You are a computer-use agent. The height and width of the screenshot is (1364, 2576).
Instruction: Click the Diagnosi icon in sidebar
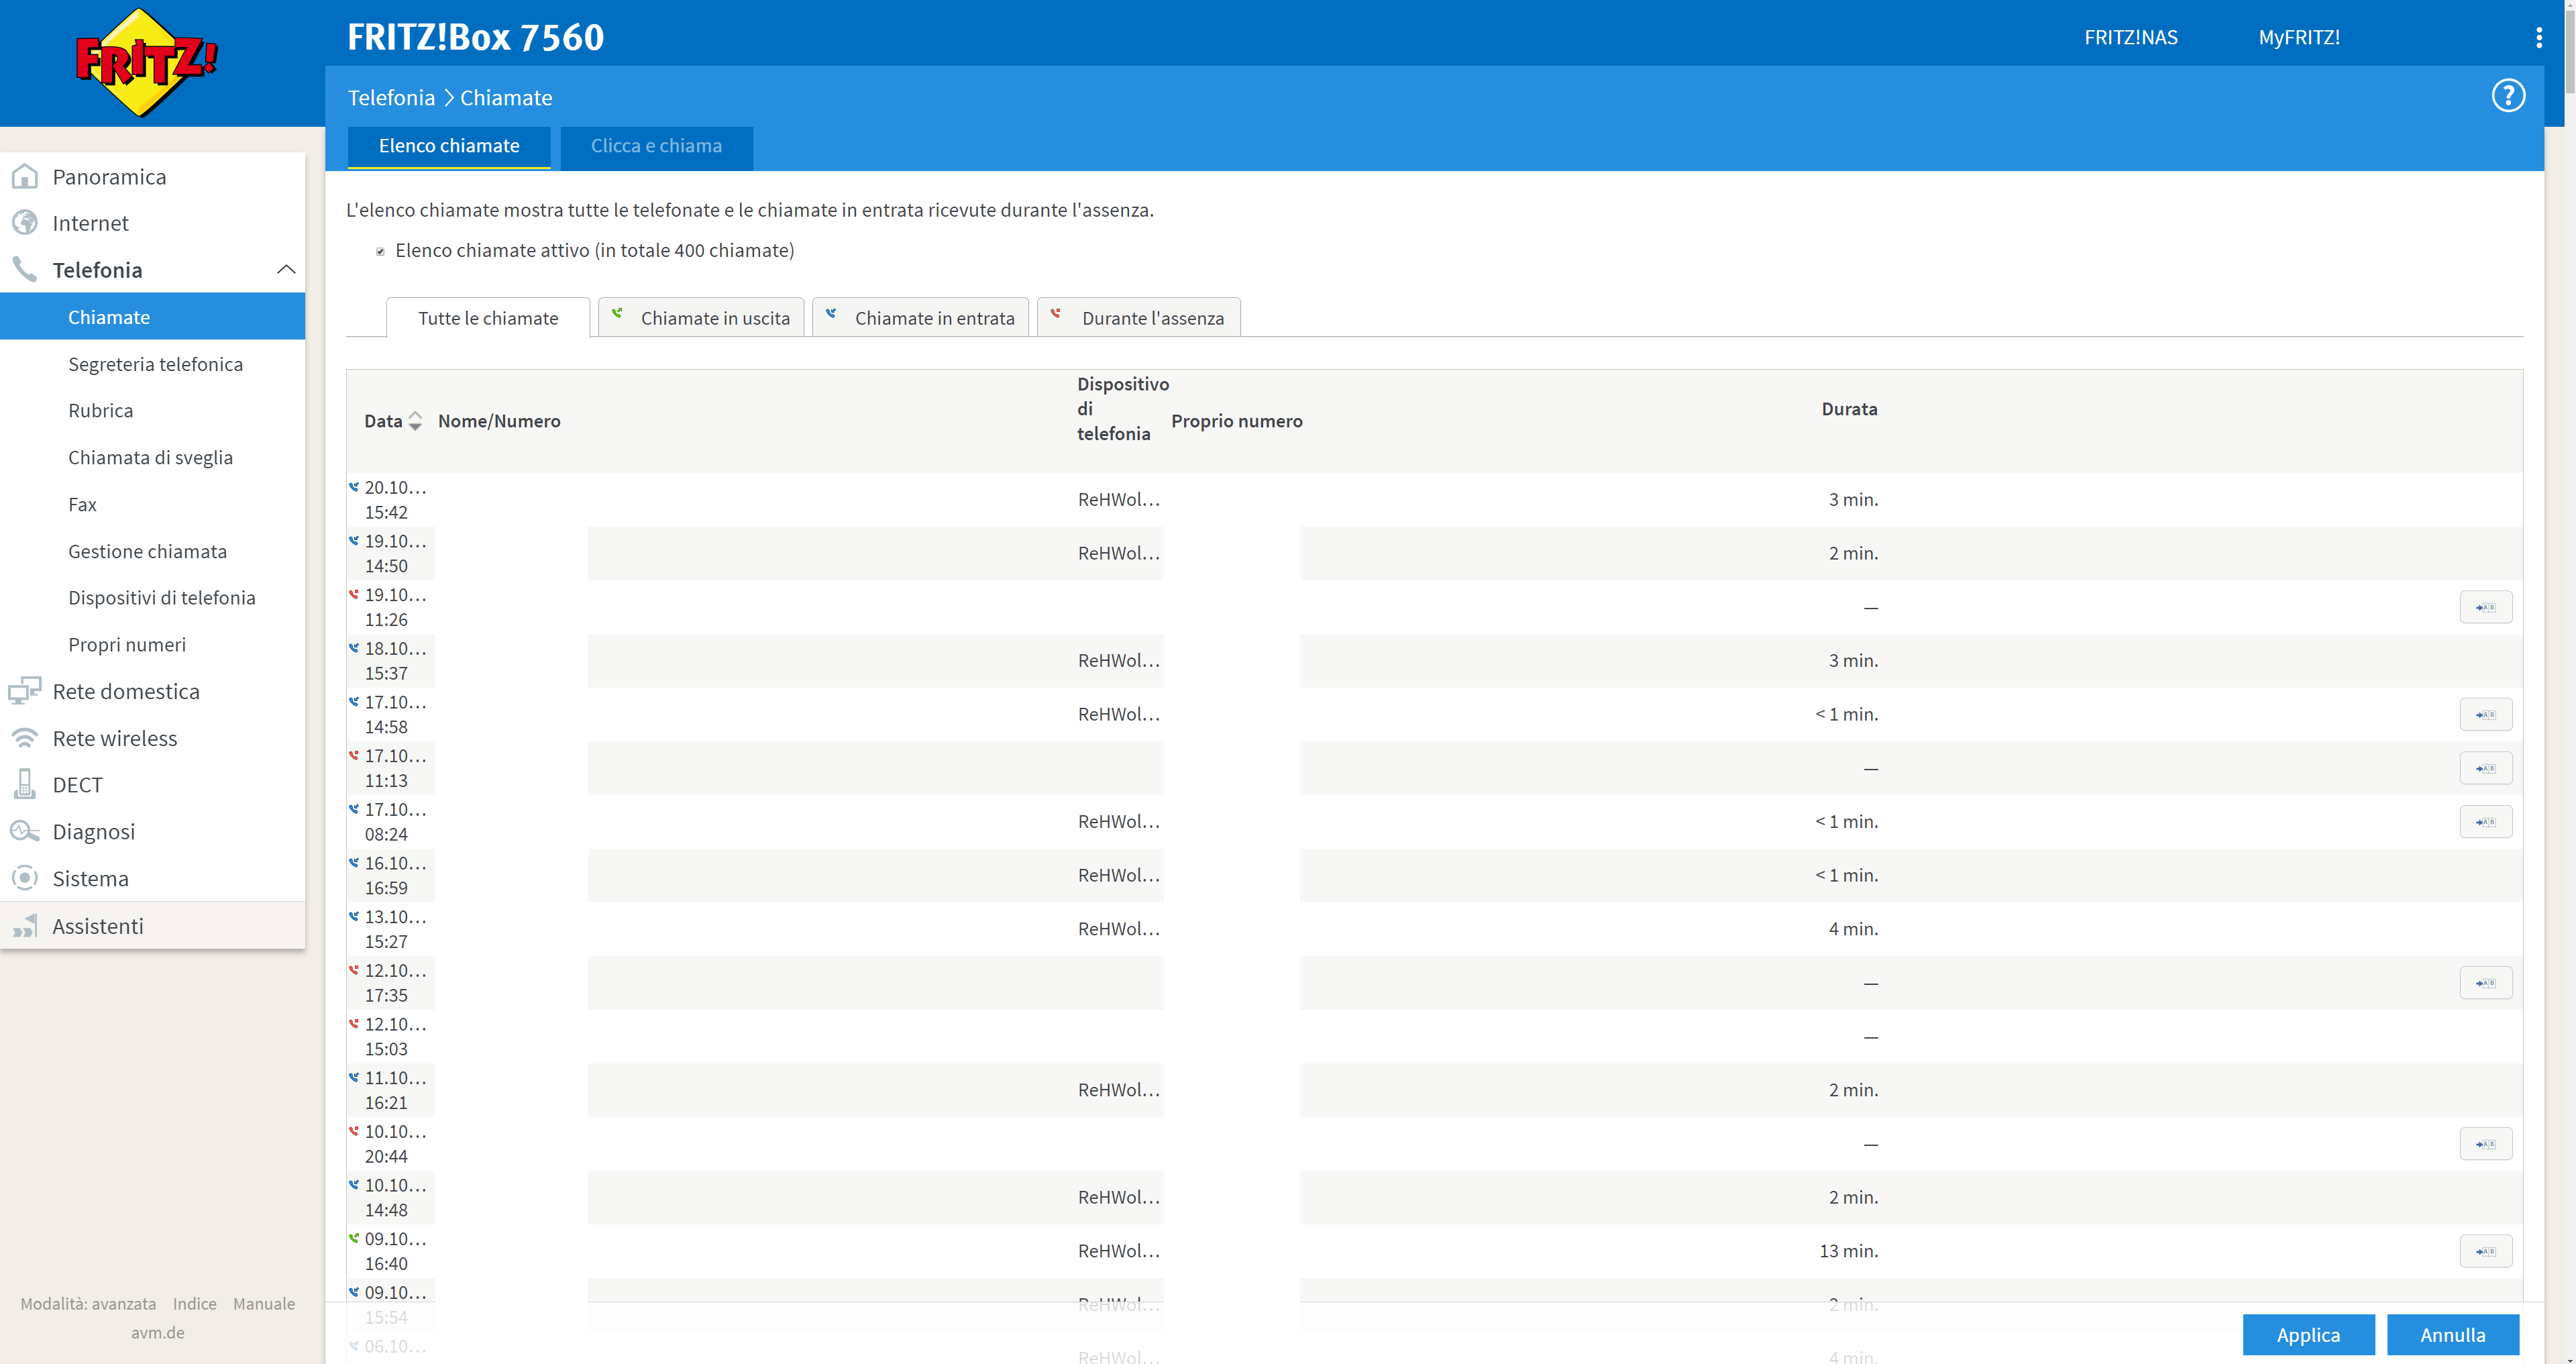click(25, 832)
